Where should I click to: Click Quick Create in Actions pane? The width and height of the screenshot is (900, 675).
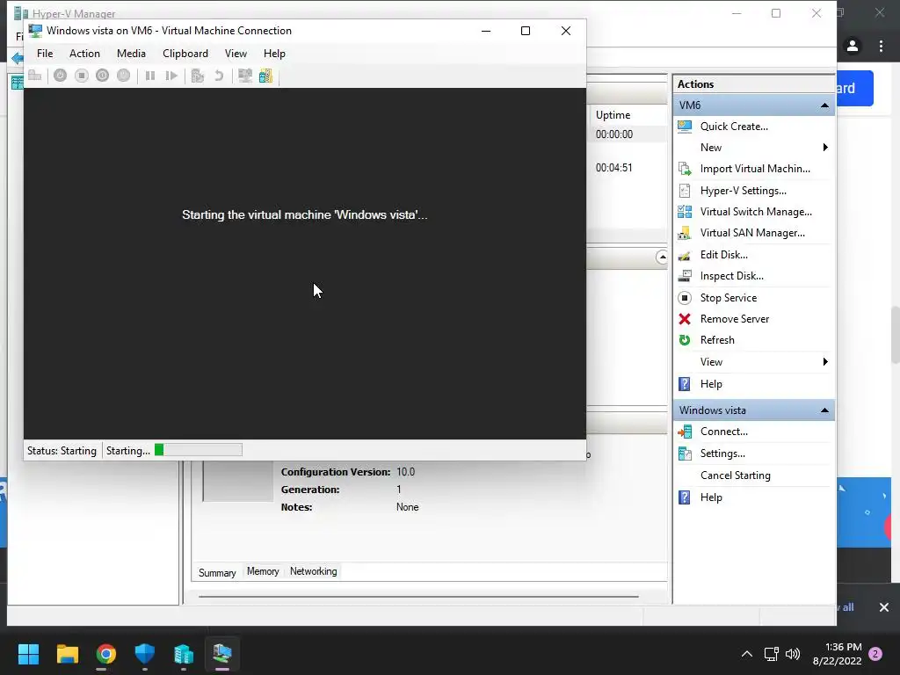(x=734, y=127)
